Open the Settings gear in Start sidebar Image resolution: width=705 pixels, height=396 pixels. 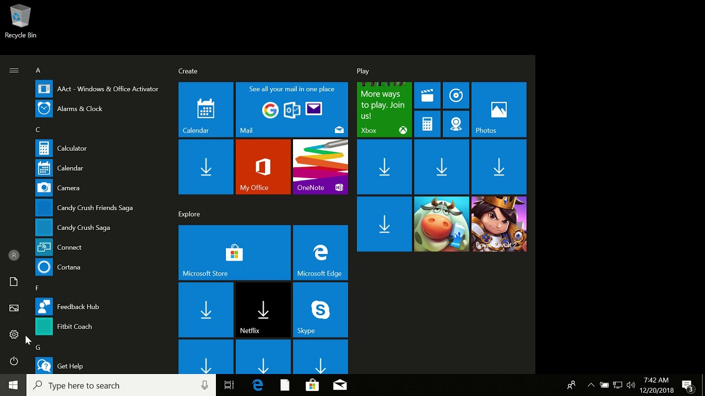[14, 334]
